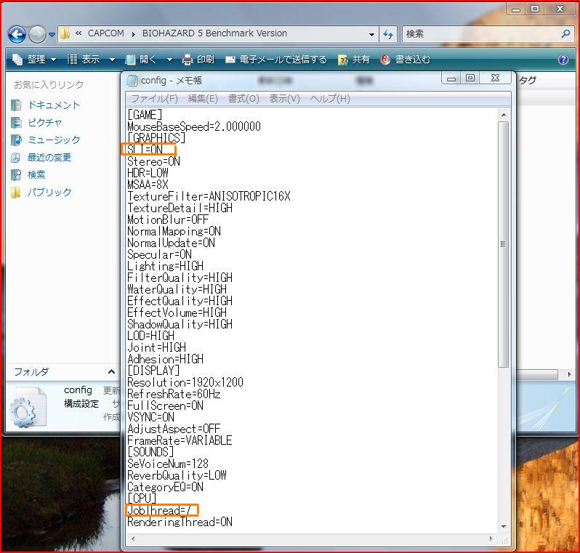Click the Notepad vertical scrollbar down arrow

point(504,526)
